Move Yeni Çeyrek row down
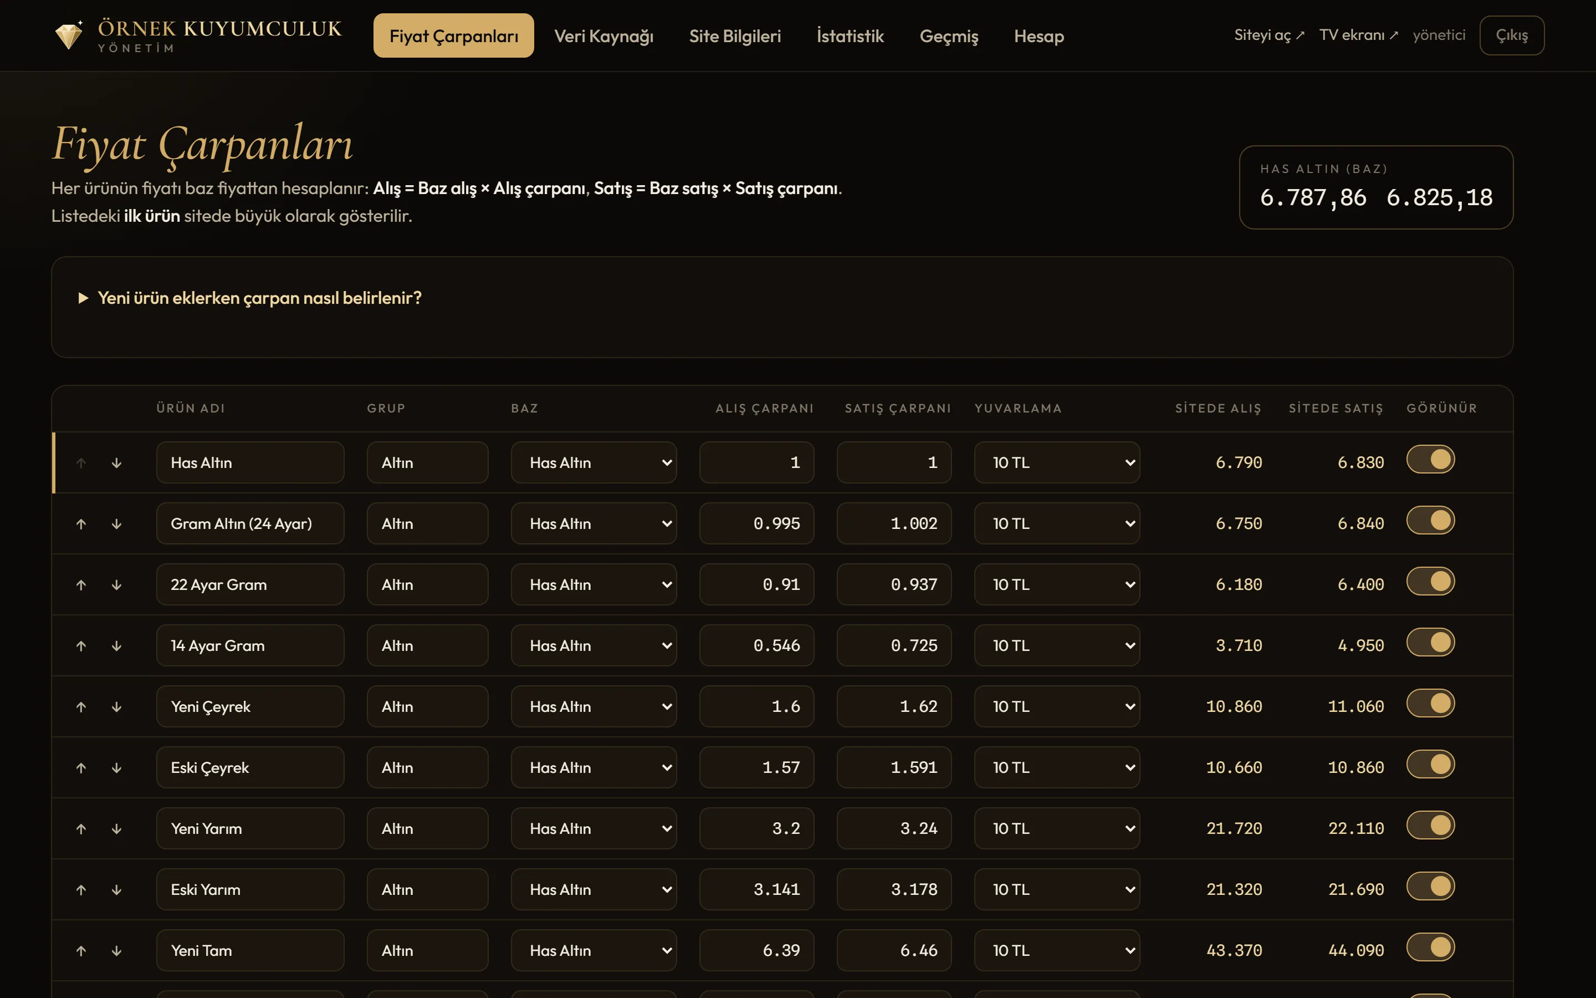This screenshot has width=1596, height=998. coord(117,707)
